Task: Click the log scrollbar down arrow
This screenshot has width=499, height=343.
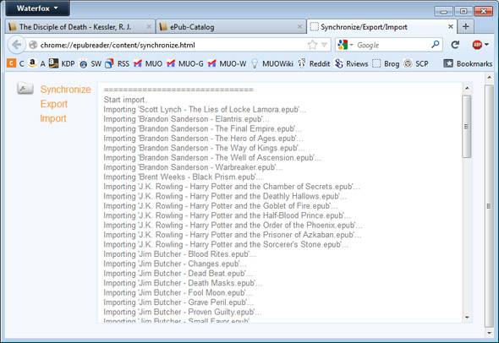Action: coord(467,318)
